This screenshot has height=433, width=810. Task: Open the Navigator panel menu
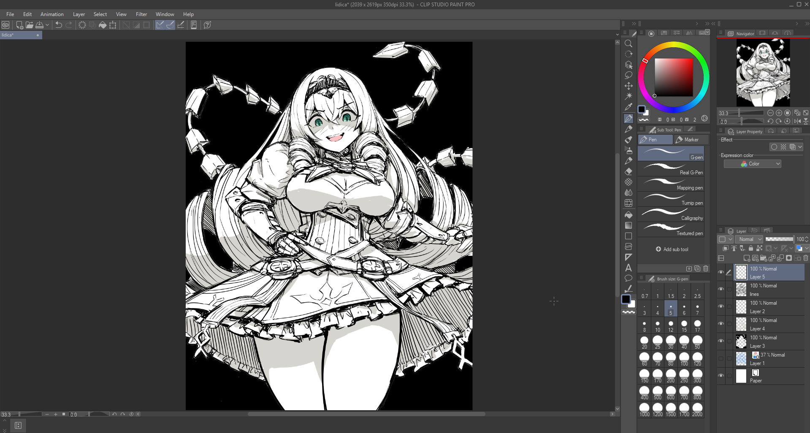pyautogui.click(x=721, y=33)
